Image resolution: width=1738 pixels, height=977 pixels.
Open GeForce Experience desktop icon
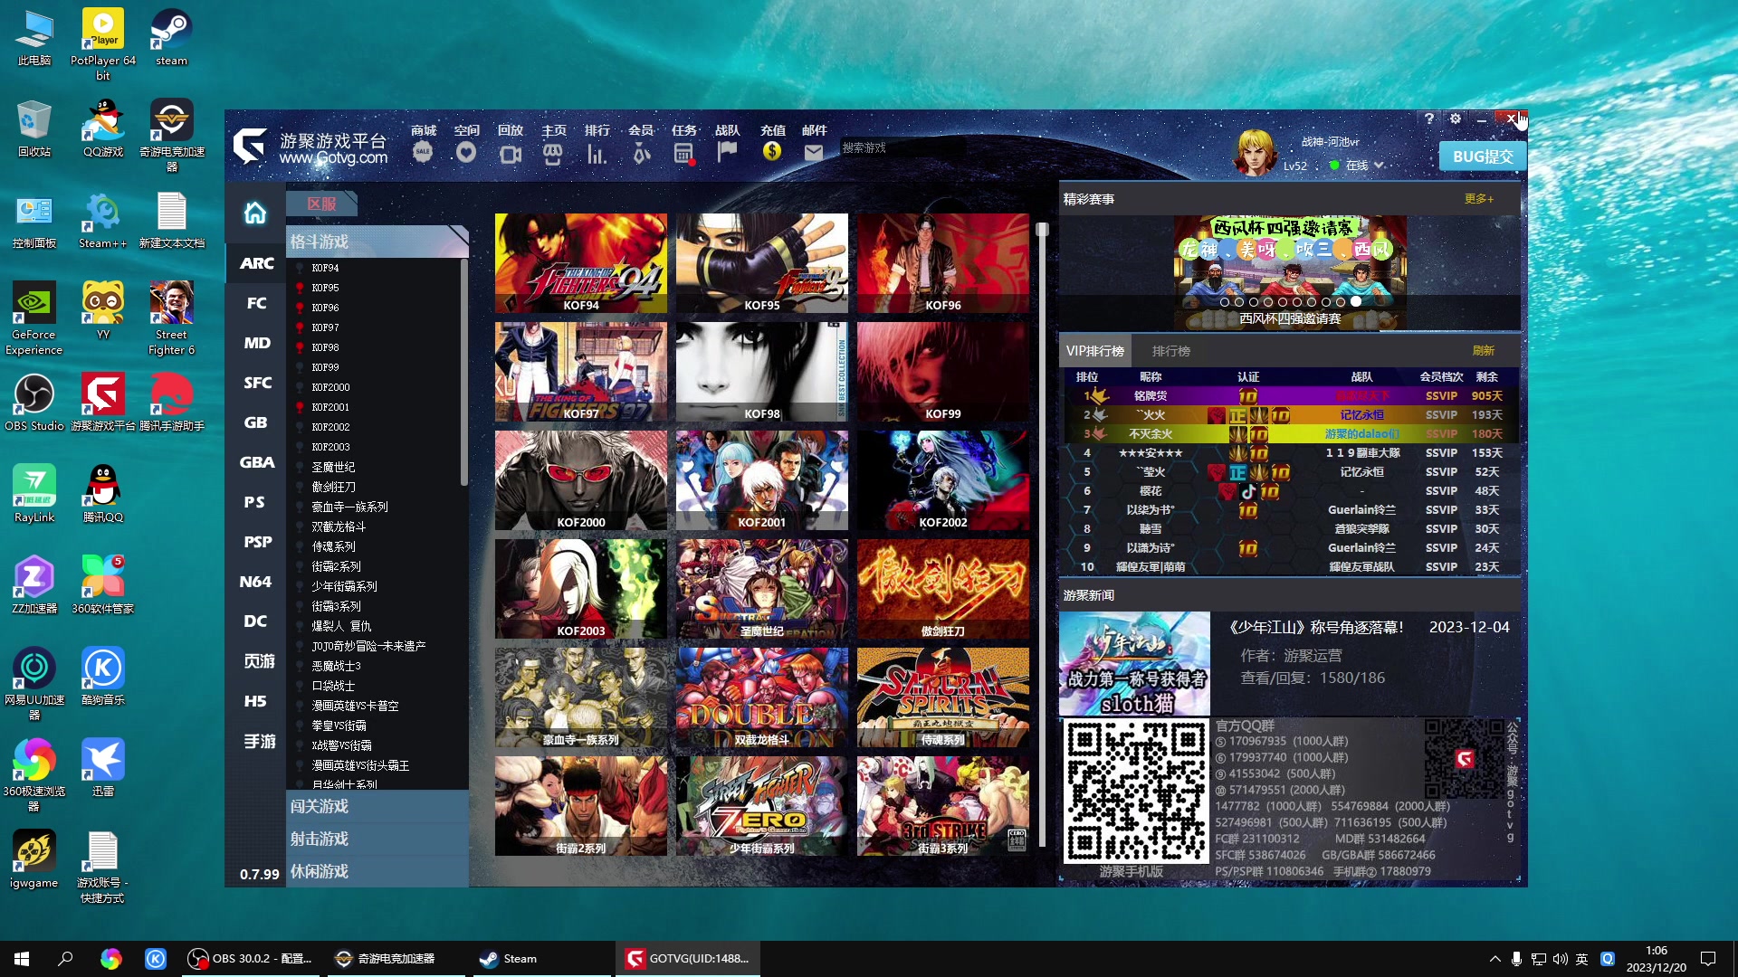tap(34, 317)
